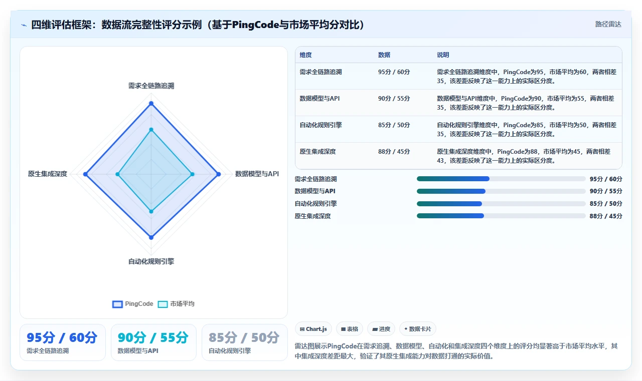
Task: Select the 进度 tag
Action: click(381, 329)
